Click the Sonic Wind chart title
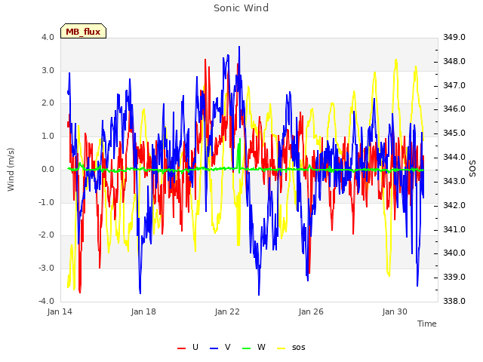This screenshot has height=362, width=483. (241, 8)
